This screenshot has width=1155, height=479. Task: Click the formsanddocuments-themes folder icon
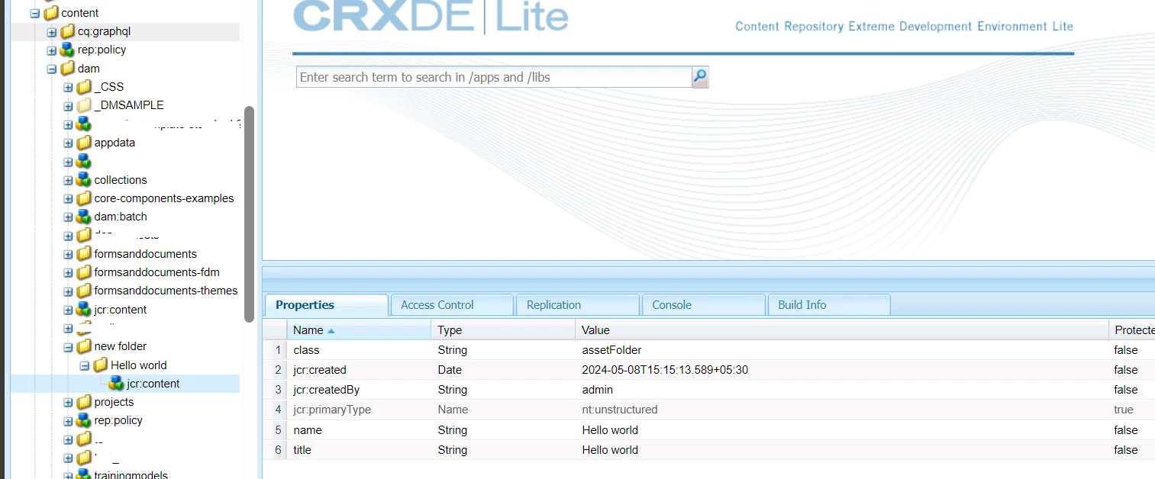pyautogui.click(x=84, y=291)
